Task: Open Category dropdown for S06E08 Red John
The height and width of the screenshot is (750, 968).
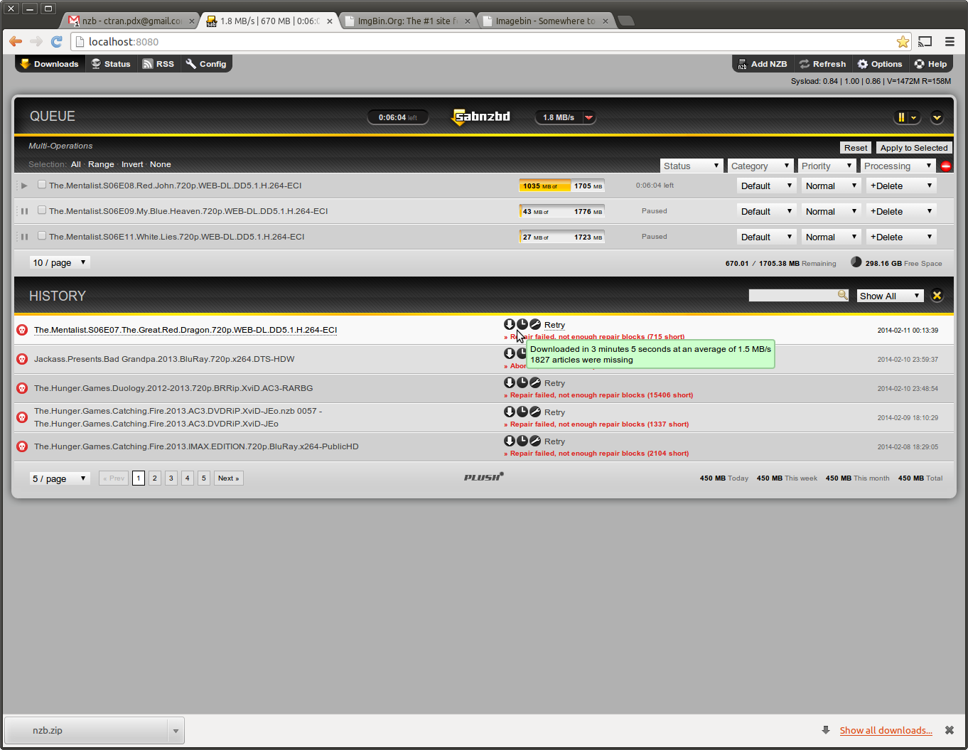Action: coord(766,186)
